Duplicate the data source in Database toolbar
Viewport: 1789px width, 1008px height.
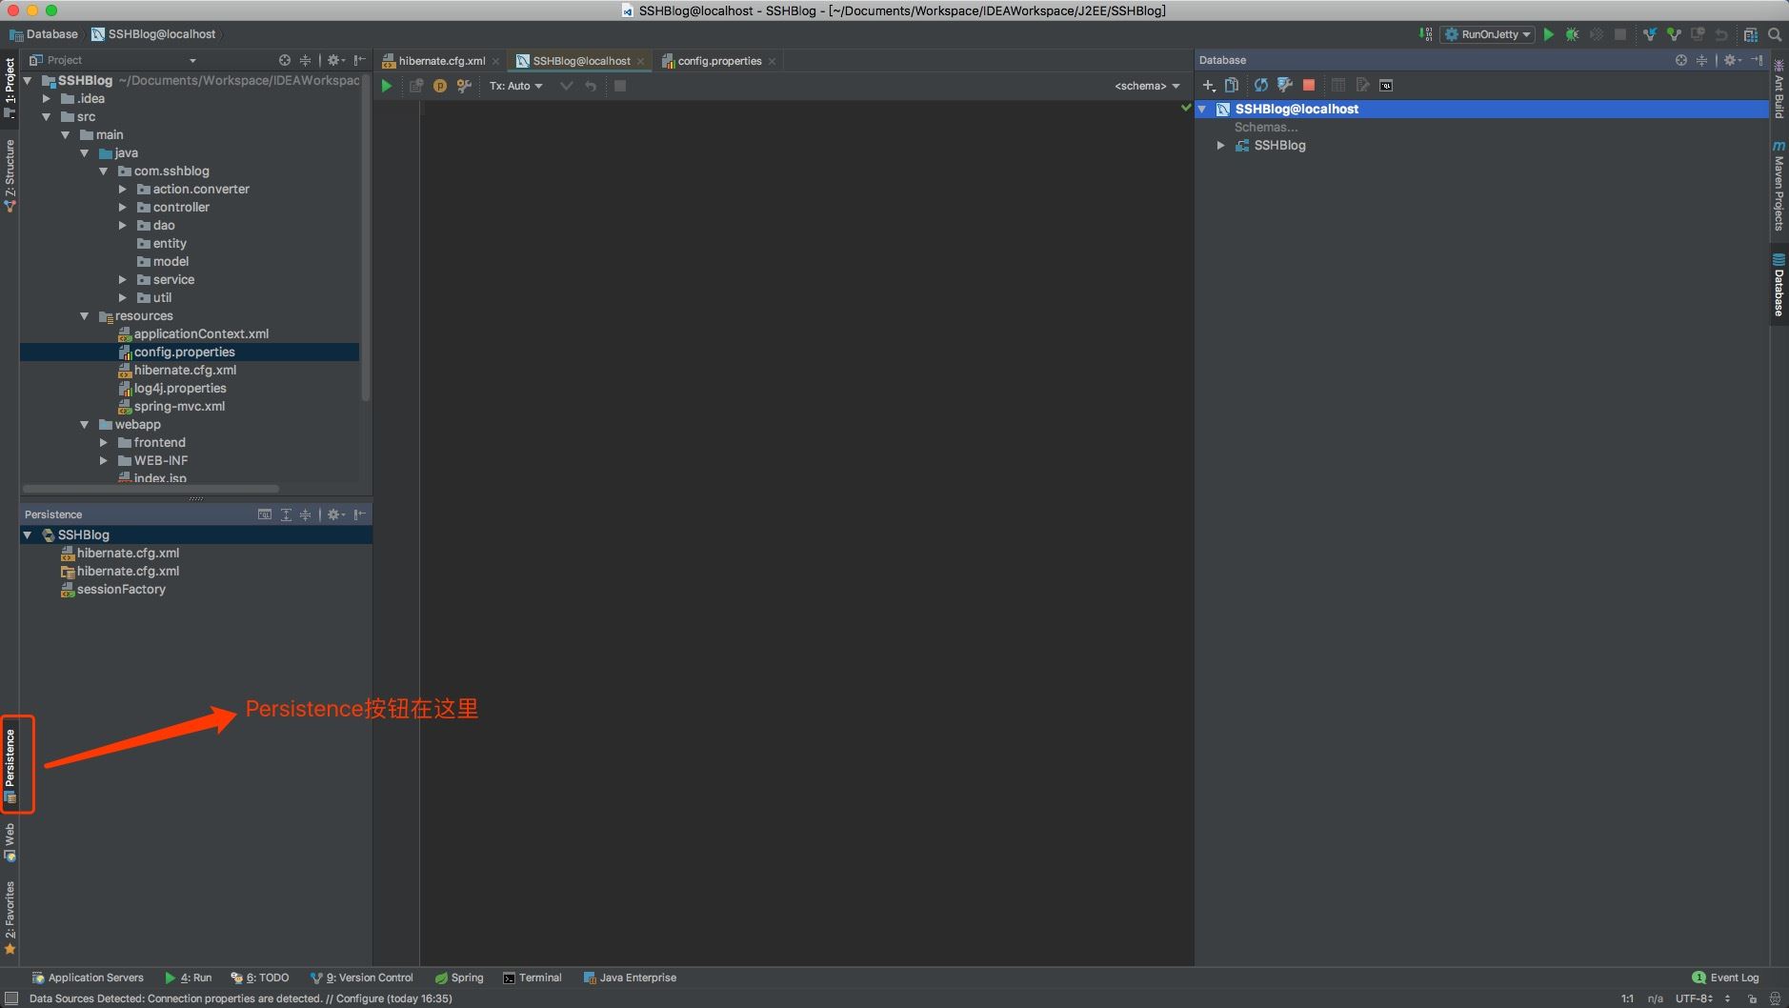click(1232, 86)
